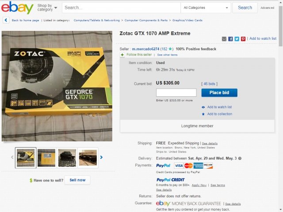The height and width of the screenshot is (212, 283).
Task: Click the green plus Follow seller icon
Action: [x=122, y=55]
